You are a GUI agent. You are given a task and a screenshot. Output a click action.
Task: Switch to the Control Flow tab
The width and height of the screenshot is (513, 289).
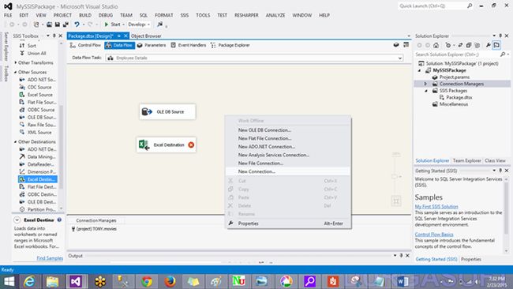pos(85,45)
